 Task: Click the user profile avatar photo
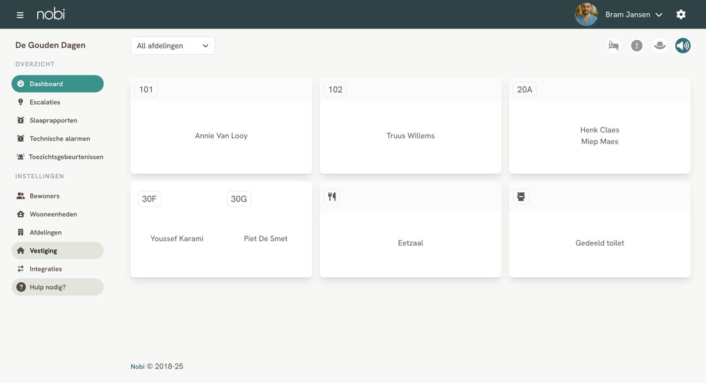click(x=586, y=14)
